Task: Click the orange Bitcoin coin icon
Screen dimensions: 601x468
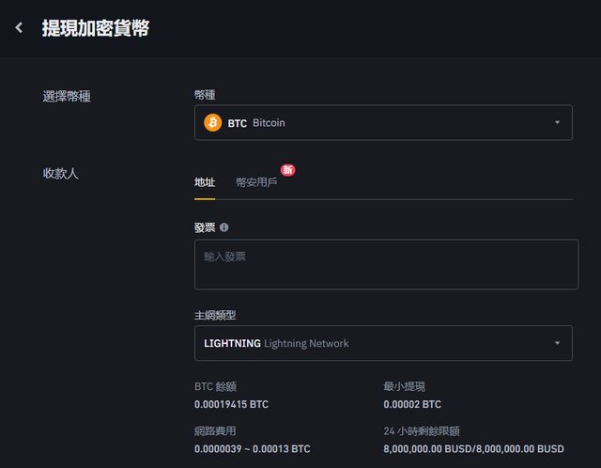Action: point(213,122)
